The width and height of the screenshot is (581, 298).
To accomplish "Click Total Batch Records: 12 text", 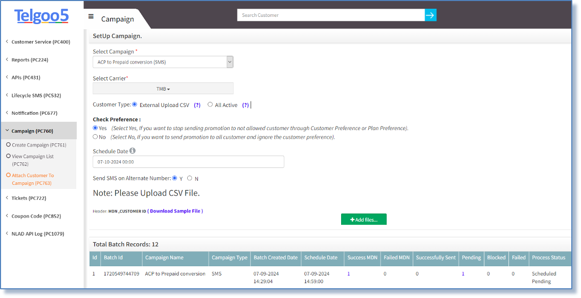I will click(126, 244).
